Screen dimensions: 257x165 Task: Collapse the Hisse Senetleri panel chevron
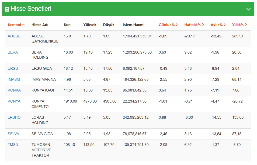(248, 9)
